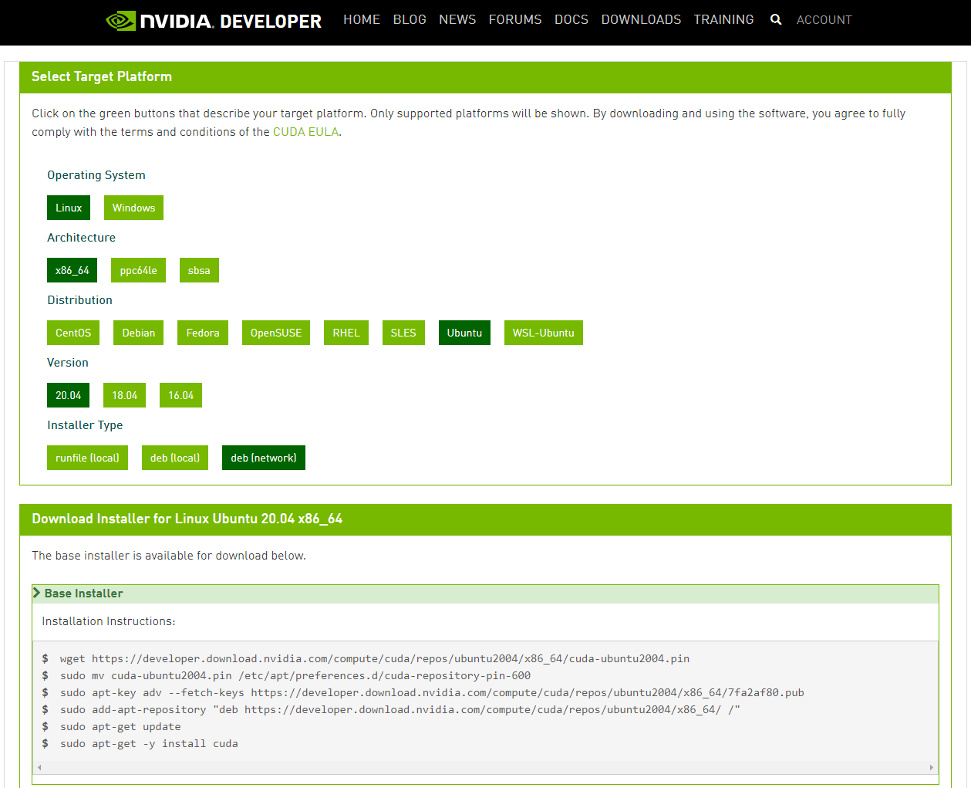Select Fedora as the distribution
Image resolution: width=971 pixels, height=788 pixels.
coord(203,333)
